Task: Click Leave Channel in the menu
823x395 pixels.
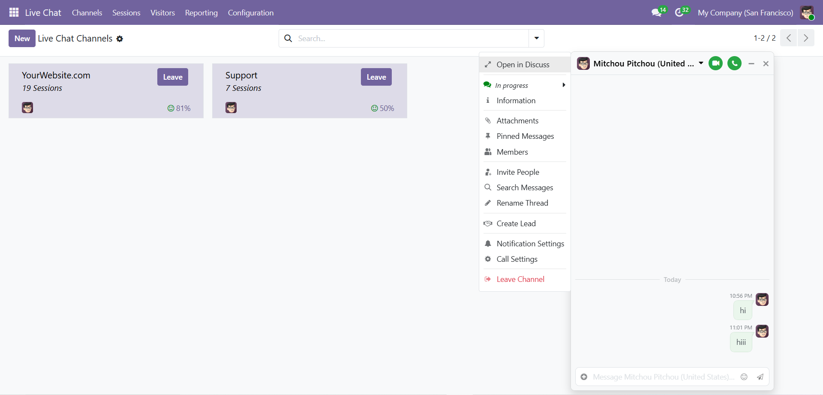Action: 520,279
